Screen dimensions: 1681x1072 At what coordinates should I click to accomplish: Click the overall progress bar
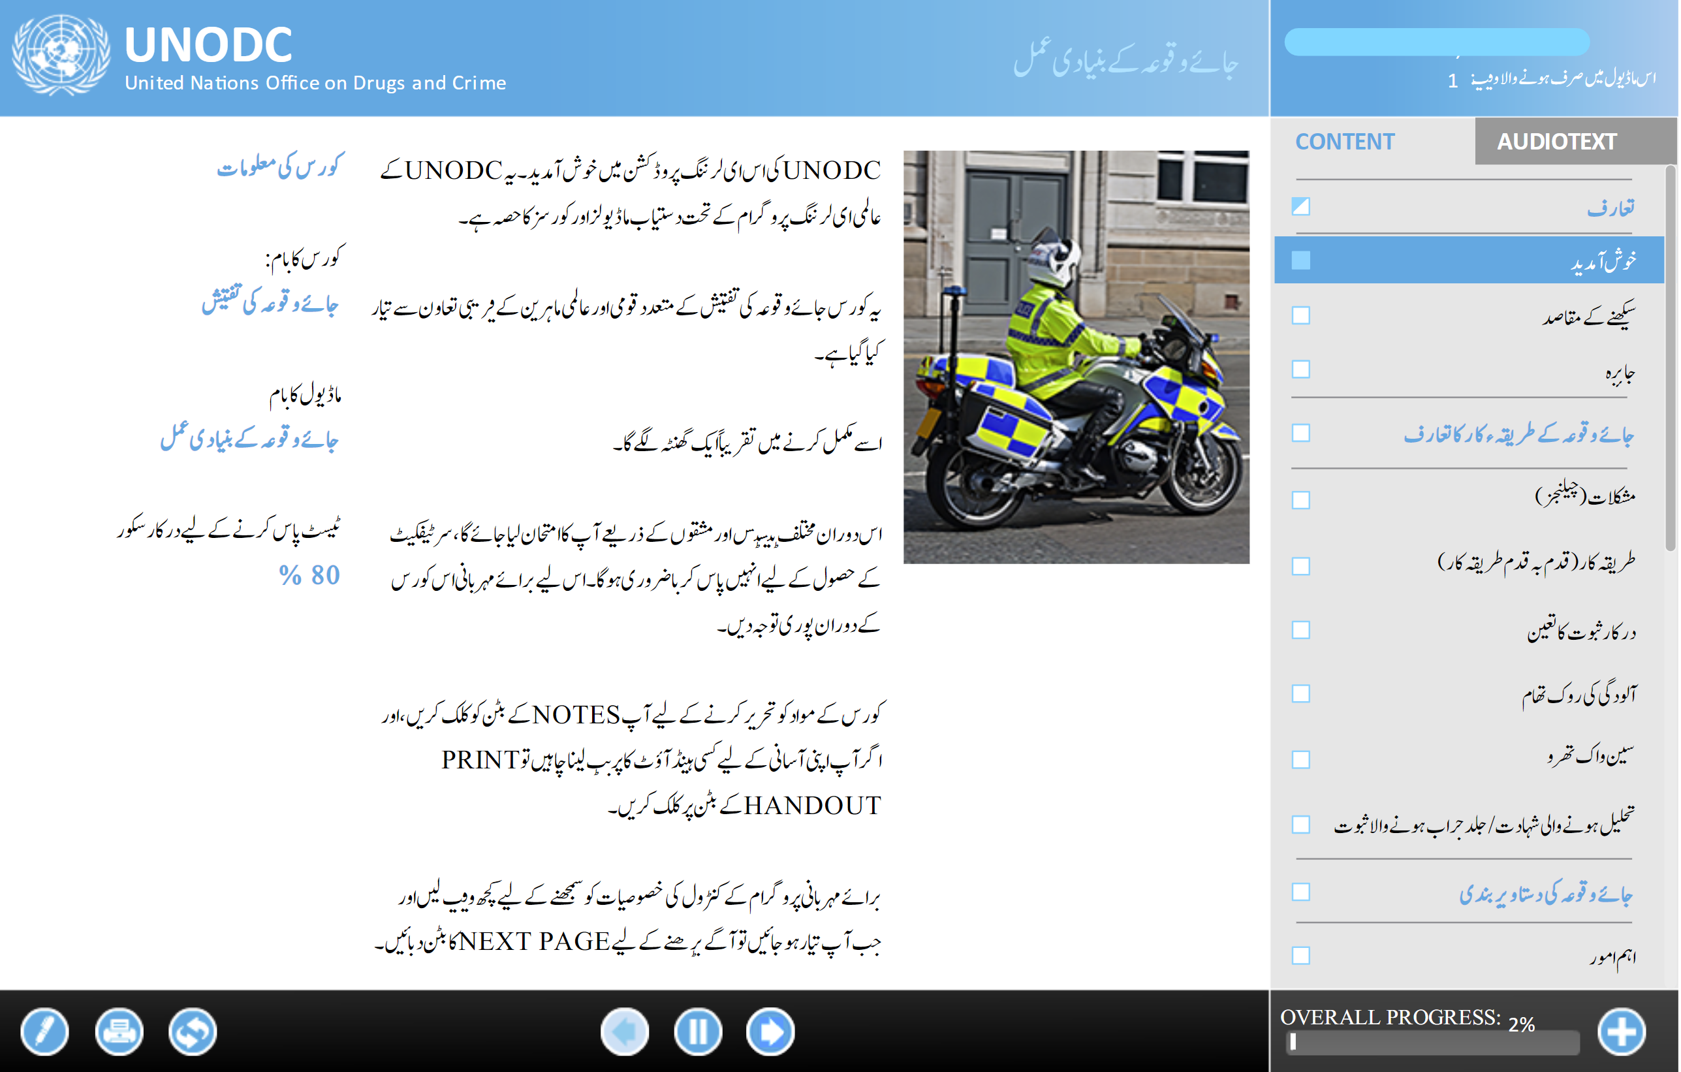(x=1432, y=1042)
